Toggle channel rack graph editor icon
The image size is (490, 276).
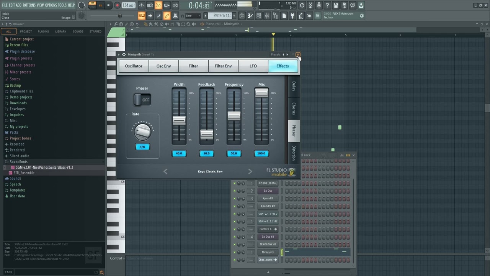[x=342, y=155]
